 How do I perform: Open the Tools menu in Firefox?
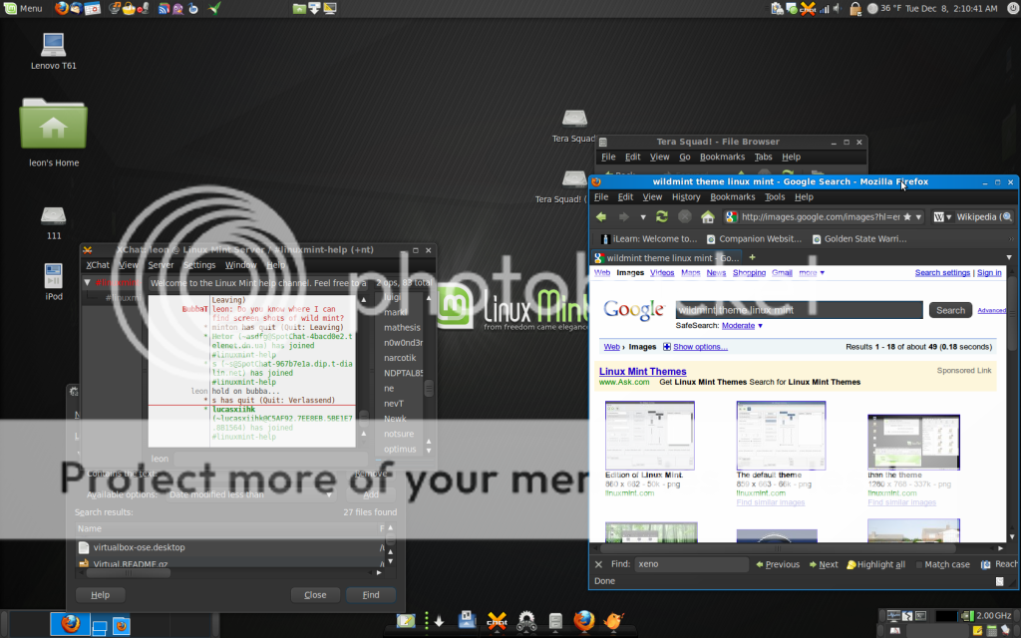click(x=774, y=196)
